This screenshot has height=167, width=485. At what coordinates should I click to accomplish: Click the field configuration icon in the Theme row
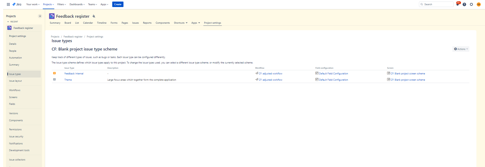pyautogui.click(x=317, y=80)
